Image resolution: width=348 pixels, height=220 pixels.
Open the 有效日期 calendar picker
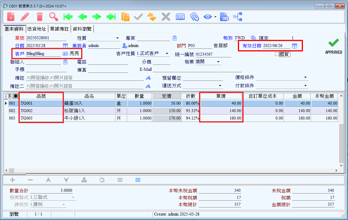(x=294, y=46)
